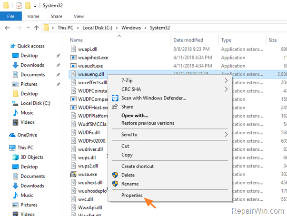Switch to the Share ribbon tab
This screenshot has height=216, width=287.
tap(56, 16)
